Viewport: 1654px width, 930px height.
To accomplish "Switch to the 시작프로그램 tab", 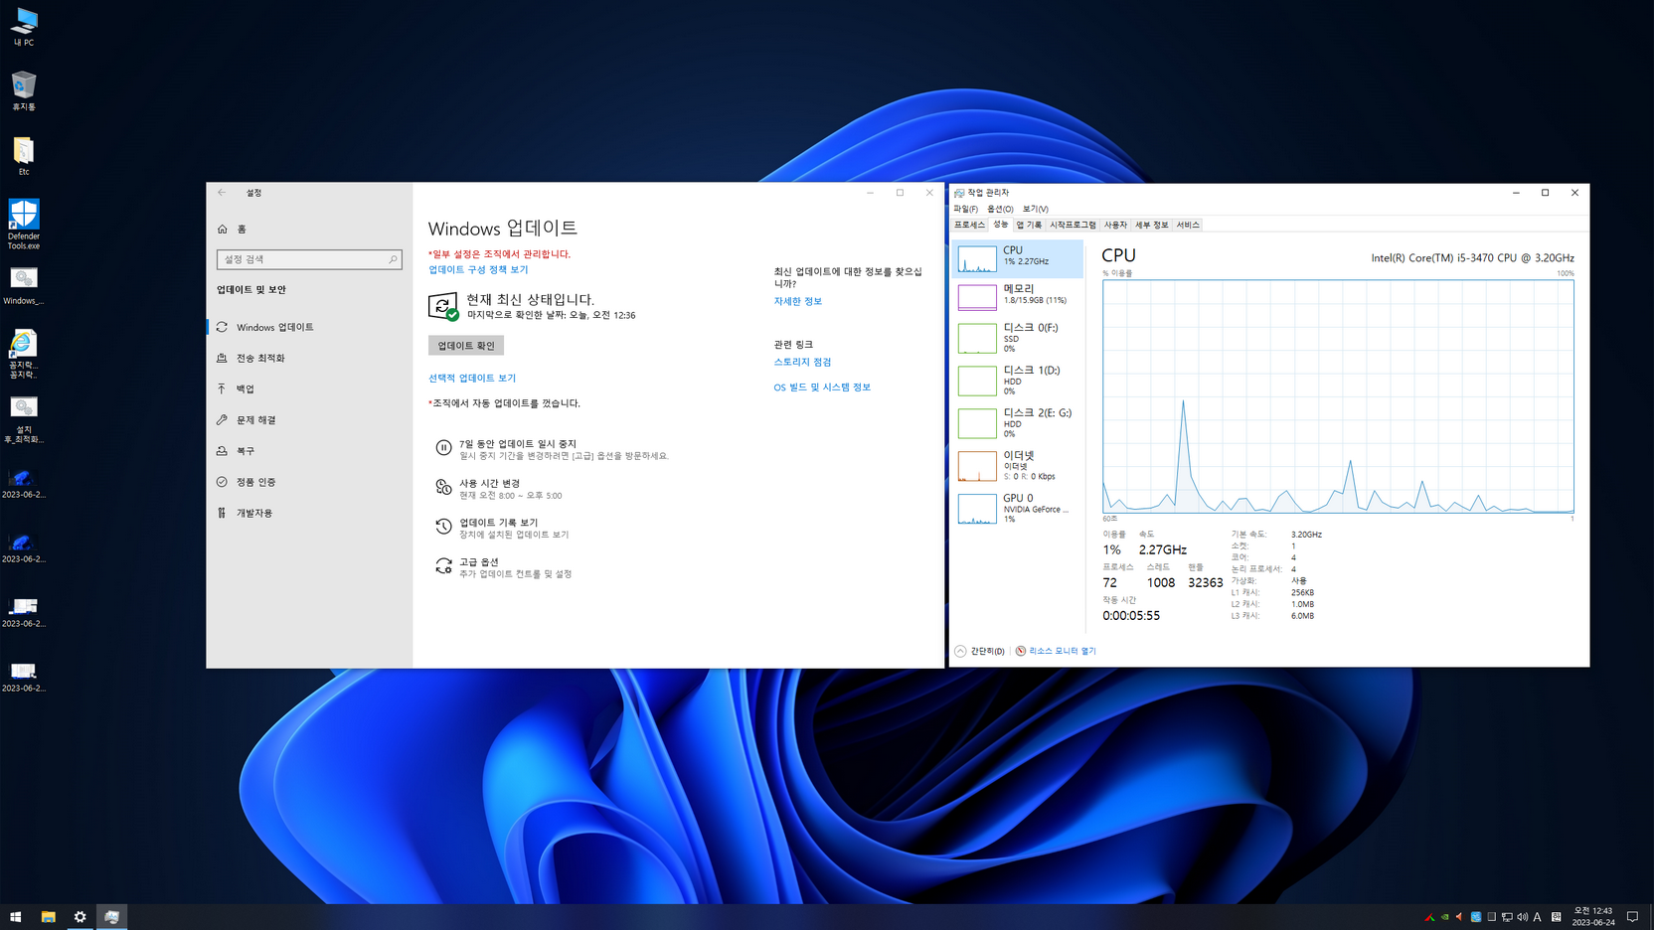I will [1073, 226].
